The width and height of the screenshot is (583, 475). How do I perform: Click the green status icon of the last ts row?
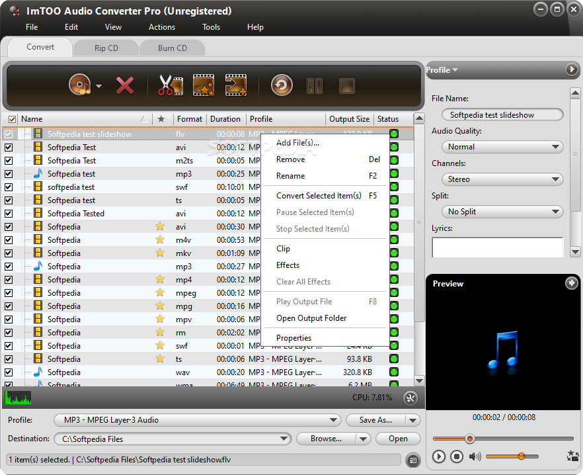click(394, 359)
